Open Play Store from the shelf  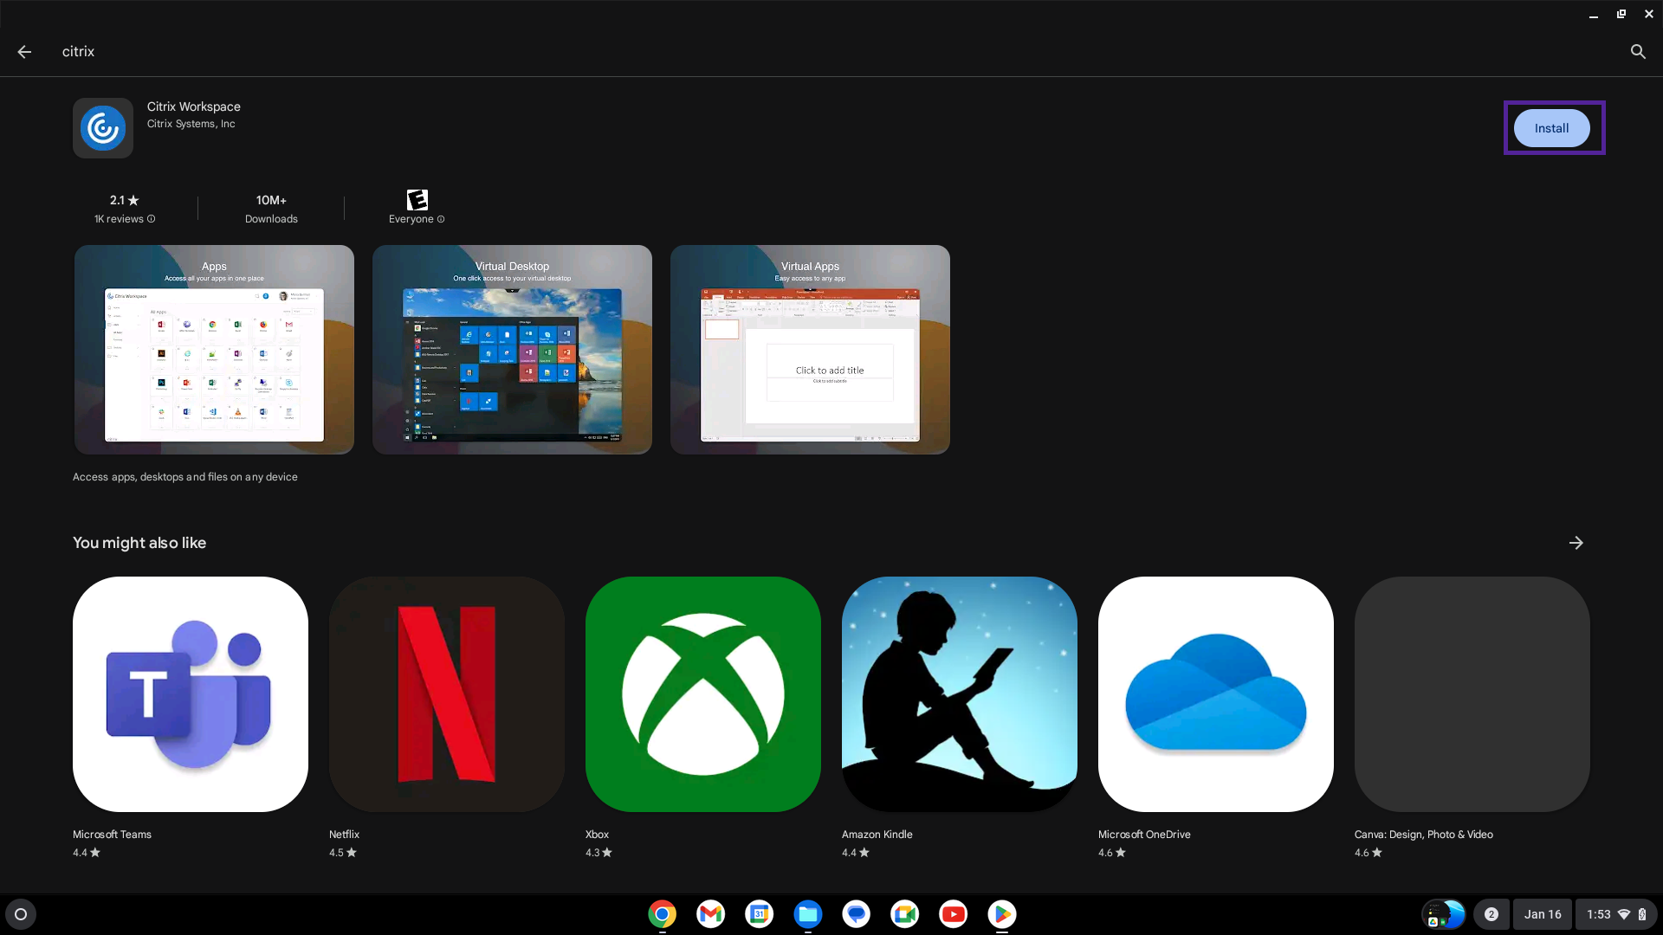[1001, 914]
